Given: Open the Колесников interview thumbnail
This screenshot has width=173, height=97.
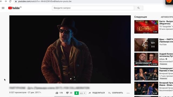Looking at the screenshot, I should (x=146, y=59).
